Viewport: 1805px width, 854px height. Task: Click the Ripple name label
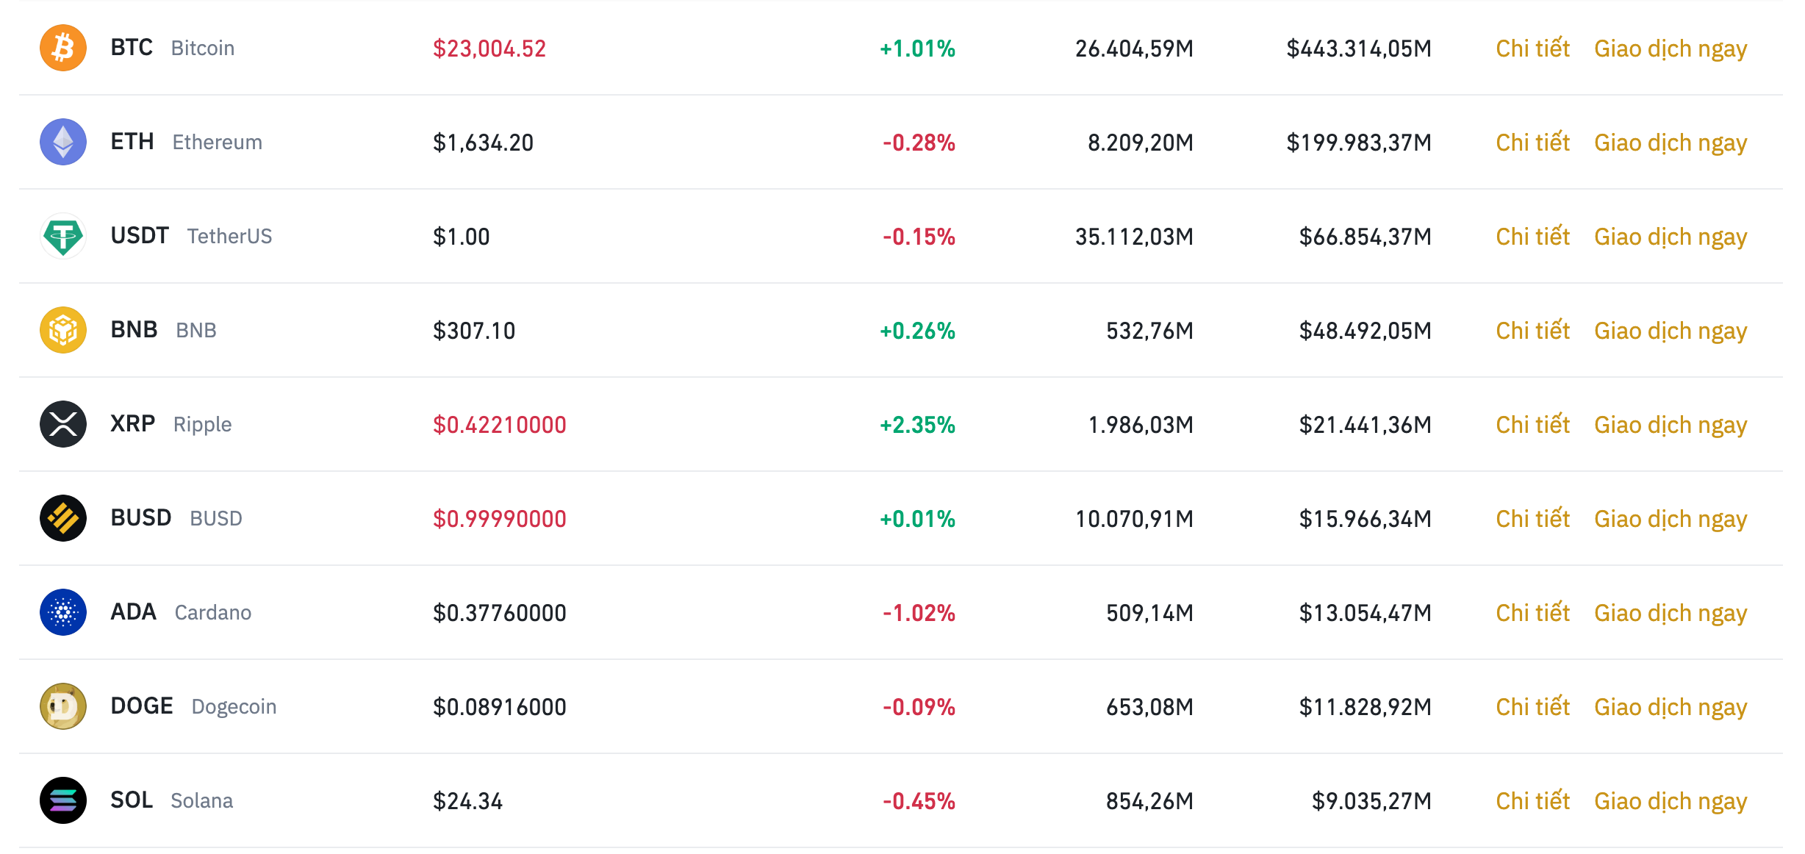click(202, 425)
